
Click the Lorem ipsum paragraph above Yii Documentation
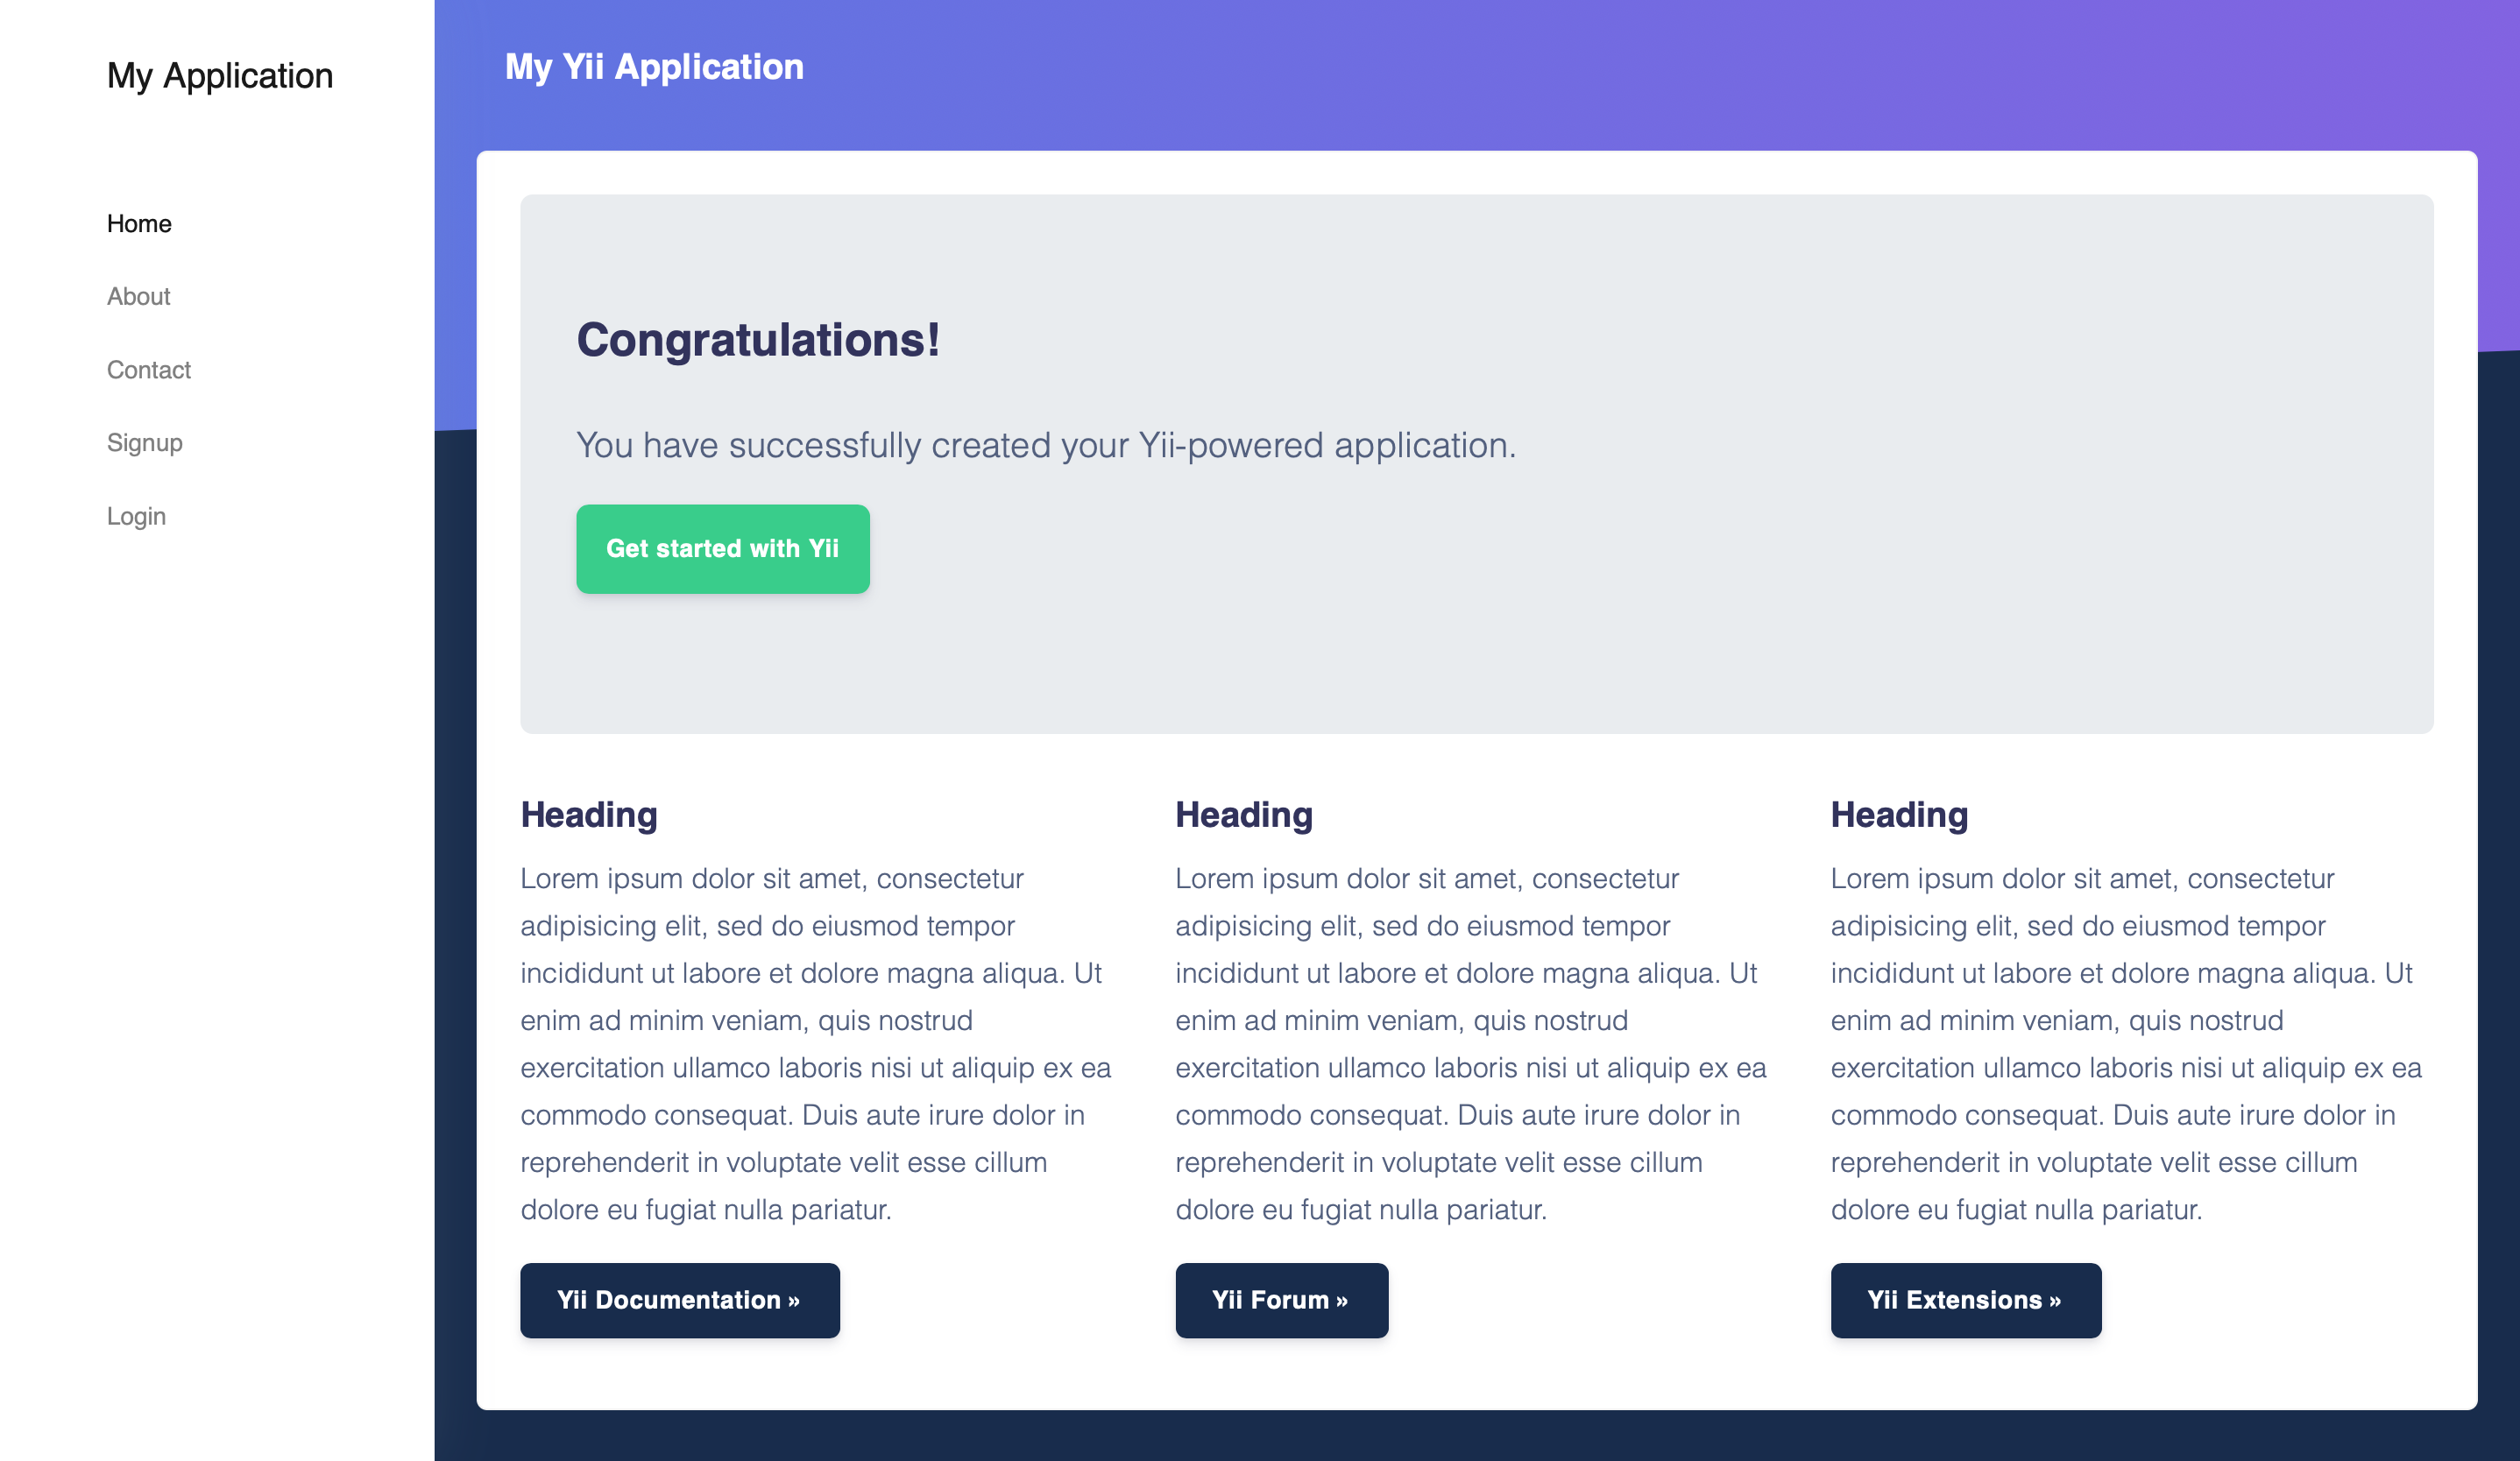click(815, 1044)
